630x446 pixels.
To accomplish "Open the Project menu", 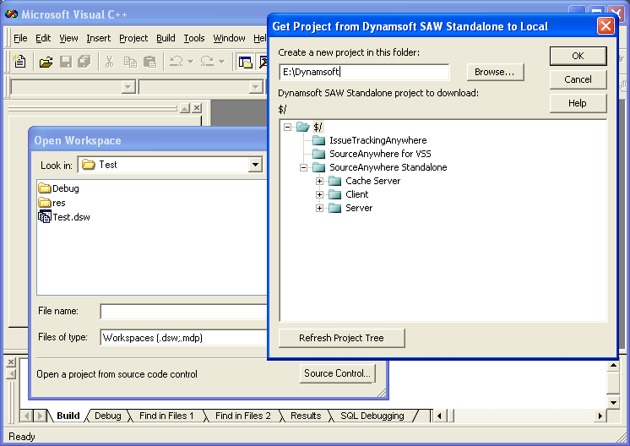I will click(x=133, y=38).
